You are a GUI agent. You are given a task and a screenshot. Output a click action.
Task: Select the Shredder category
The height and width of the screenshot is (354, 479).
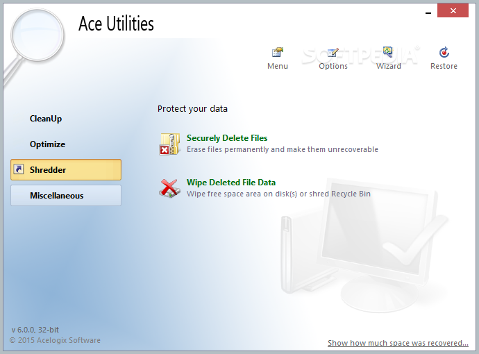66,169
